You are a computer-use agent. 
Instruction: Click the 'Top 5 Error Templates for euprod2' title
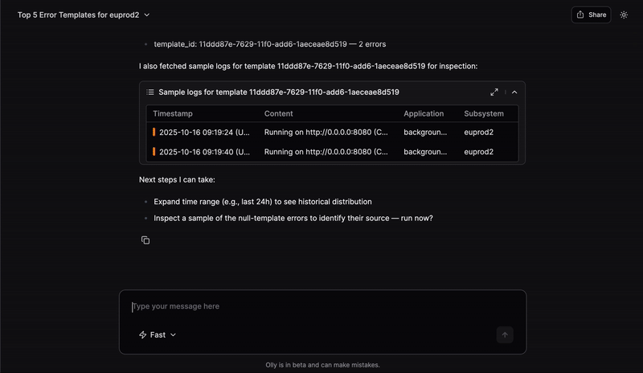pos(78,14)
